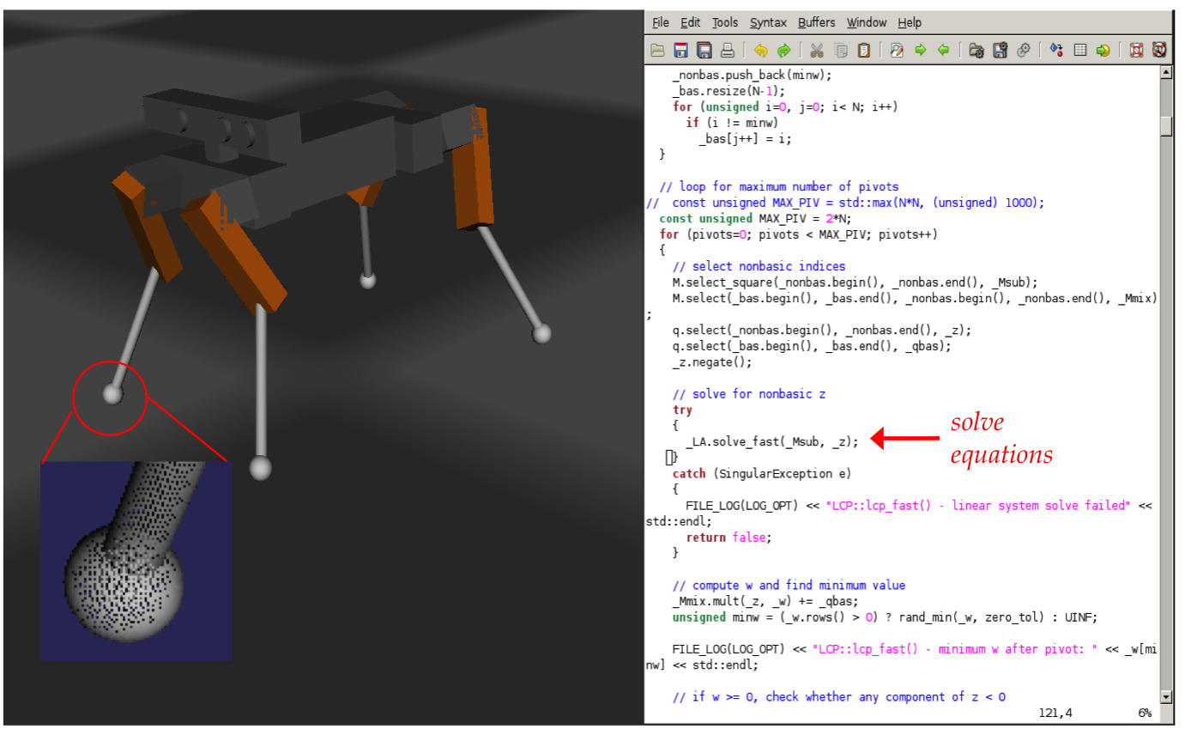
Task: Open the Tools menu
Action: pyautogui.click(x=724, y=23)
